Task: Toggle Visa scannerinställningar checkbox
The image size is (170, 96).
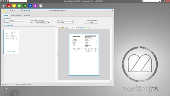Action: click(86, 21)
